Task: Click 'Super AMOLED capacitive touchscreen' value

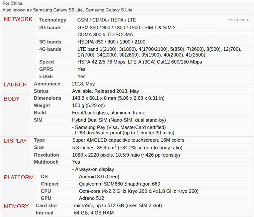Action: pyautogui.click(x=128, y=140)
